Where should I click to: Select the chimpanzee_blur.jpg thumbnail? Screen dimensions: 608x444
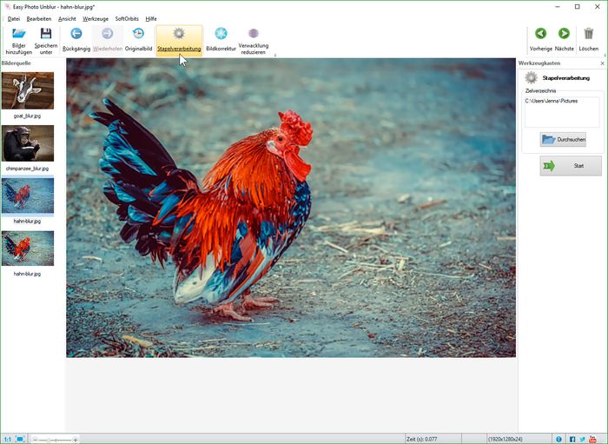pos(28,143)
